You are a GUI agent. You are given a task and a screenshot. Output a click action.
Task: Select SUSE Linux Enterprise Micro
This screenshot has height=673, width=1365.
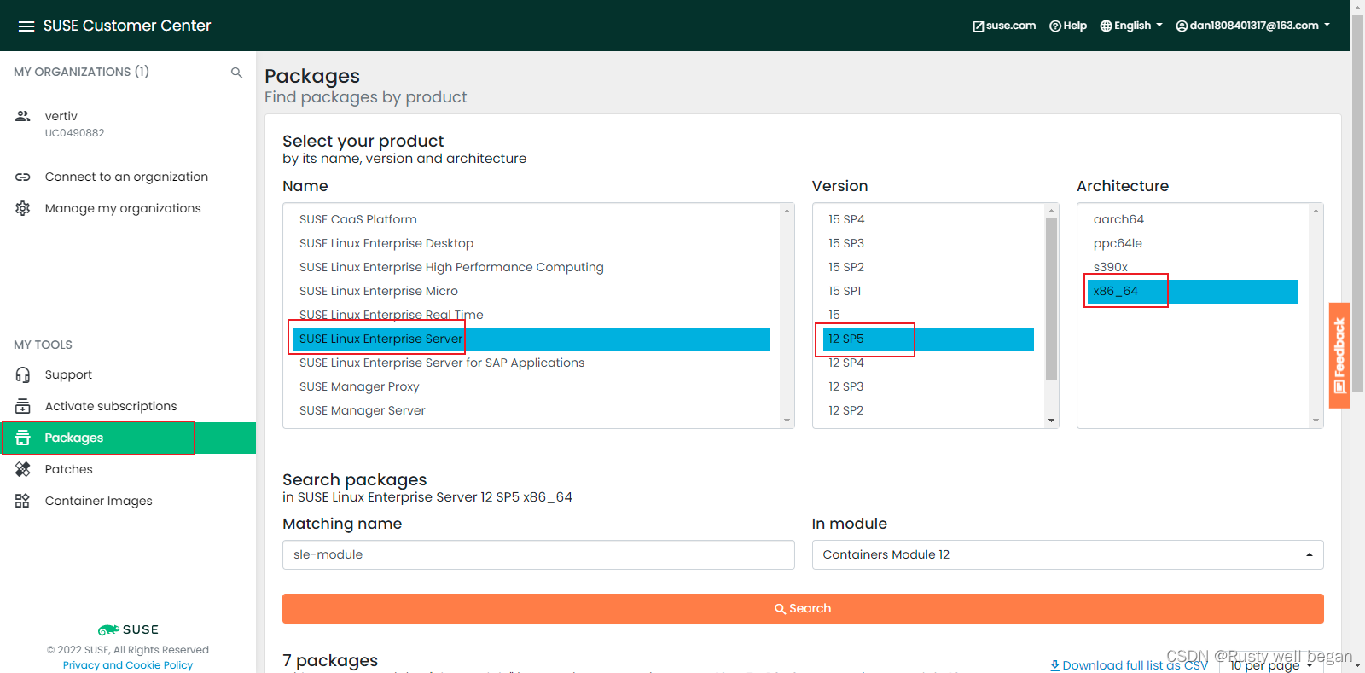pyautogui.click(x=531, y=291)
